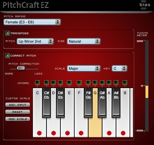Viewport: 154px width, 145px height.
Task: Click the MORE label under the slider
Action: coord(9,74)
